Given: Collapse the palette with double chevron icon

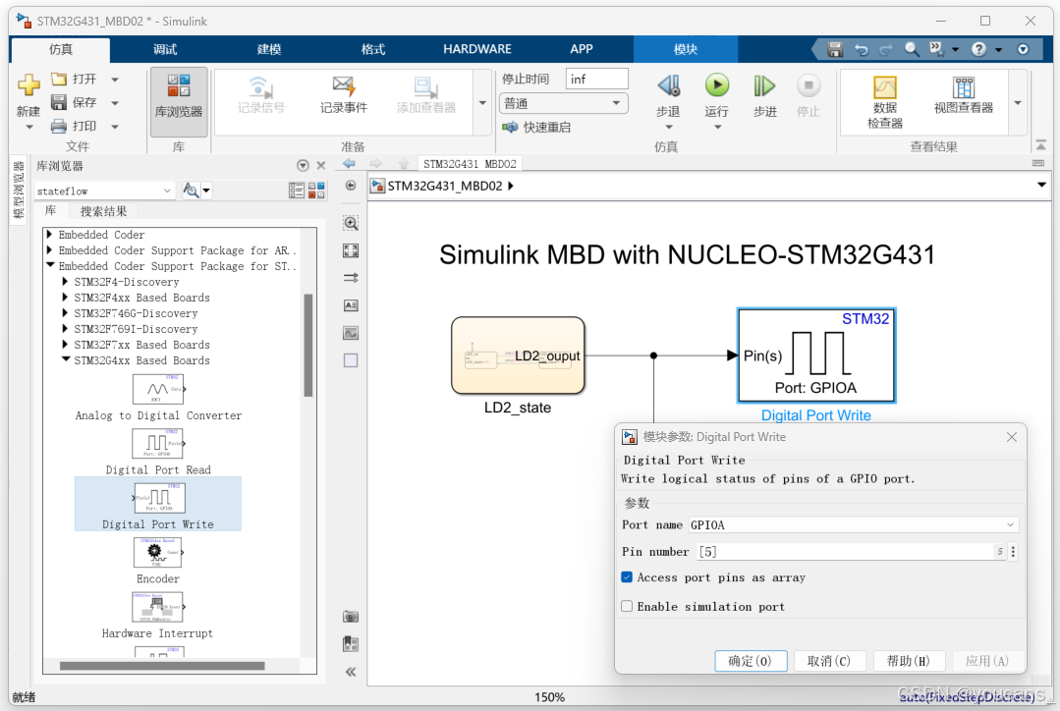Looking at the screenshot, I should click(351, 672).
